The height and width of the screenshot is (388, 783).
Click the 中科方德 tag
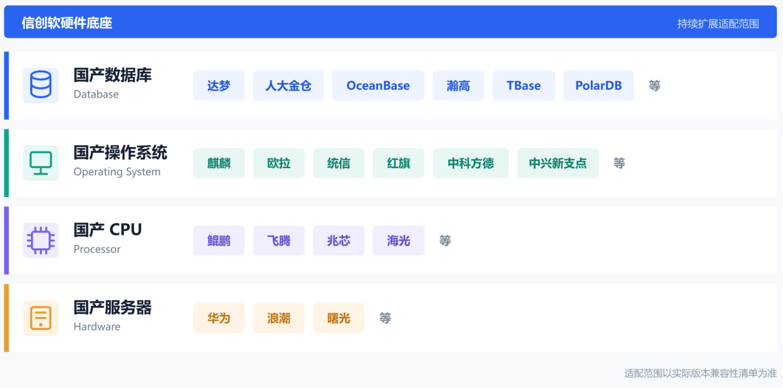471,163
